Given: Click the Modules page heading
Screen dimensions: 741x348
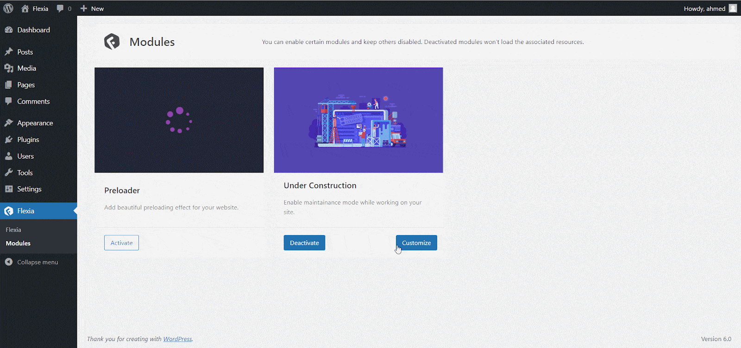Looking at the screenshot, I should click(152, 42).
